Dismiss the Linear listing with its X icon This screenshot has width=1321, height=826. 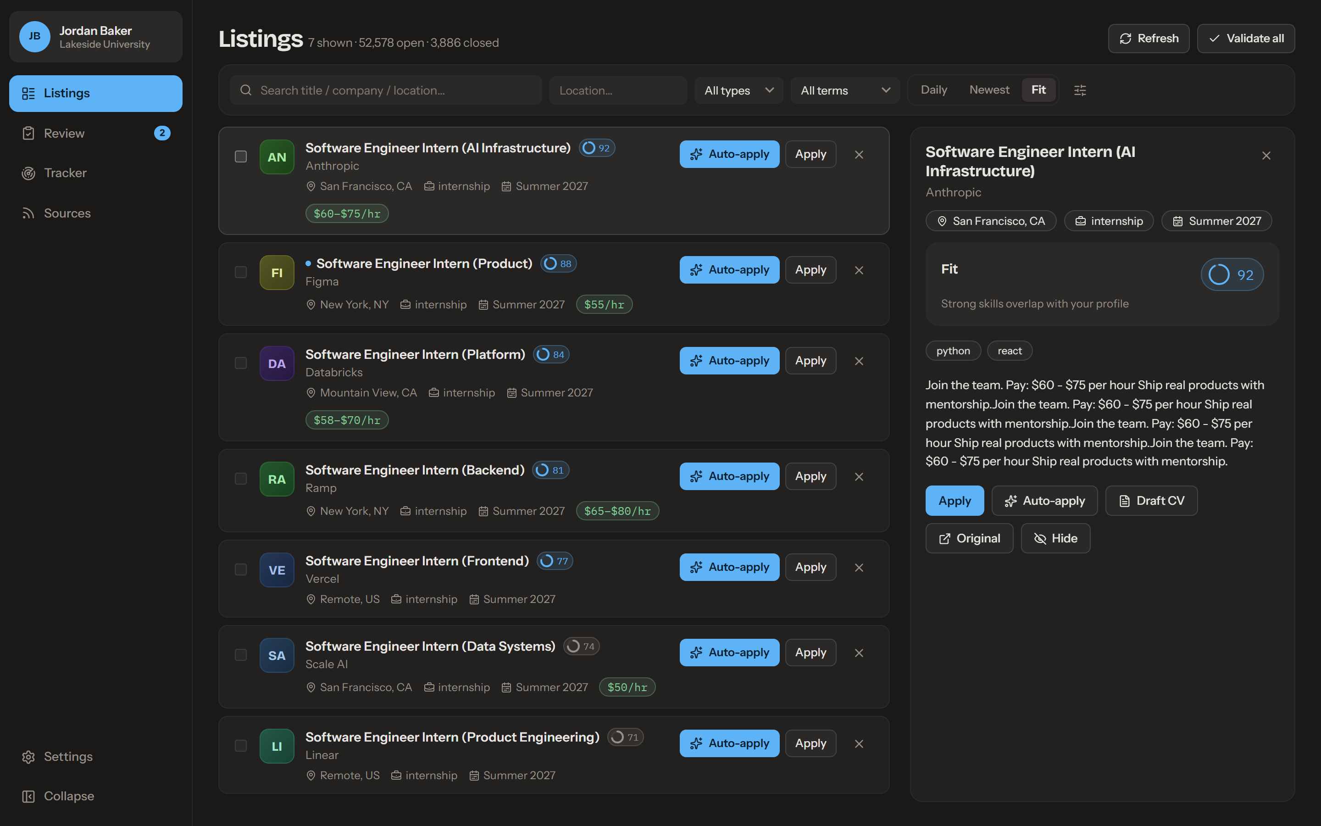[859, 743]
